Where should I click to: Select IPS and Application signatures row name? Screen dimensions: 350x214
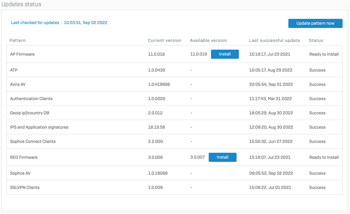pyautogui.click(x=39, y=127)
